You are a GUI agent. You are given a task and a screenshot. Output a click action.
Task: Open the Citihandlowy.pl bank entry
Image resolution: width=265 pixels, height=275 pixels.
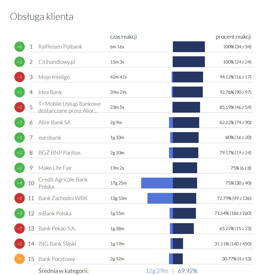tap(57, 62)
